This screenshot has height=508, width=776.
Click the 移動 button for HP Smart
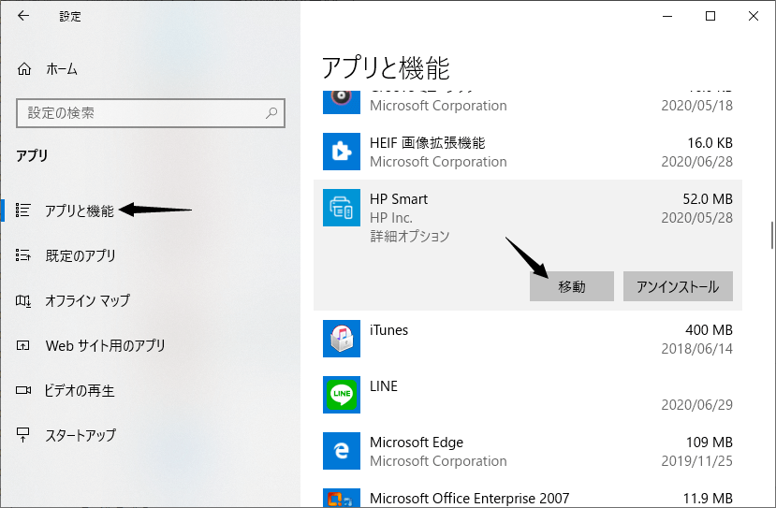572,286
